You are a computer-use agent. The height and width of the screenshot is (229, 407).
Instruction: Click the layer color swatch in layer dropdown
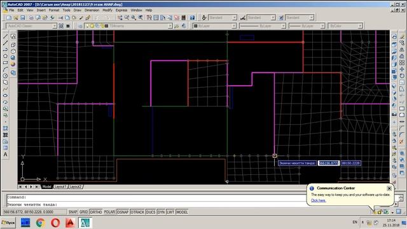106,26
